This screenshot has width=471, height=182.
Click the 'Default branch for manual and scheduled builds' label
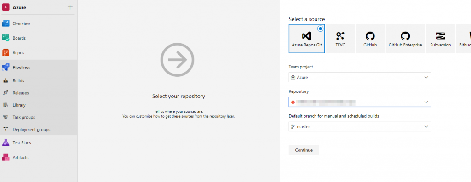(334, 116)
